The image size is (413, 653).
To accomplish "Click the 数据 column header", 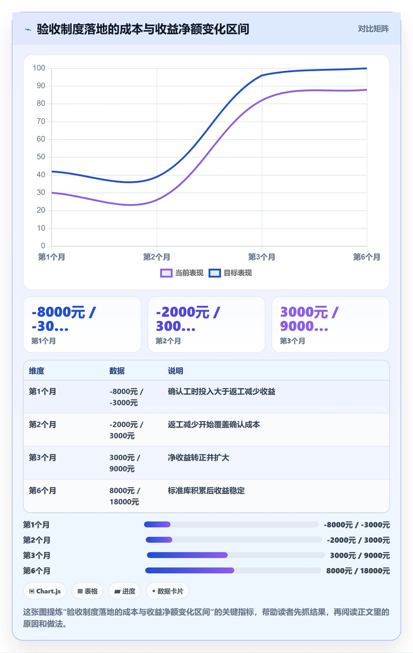I will 117,371.
